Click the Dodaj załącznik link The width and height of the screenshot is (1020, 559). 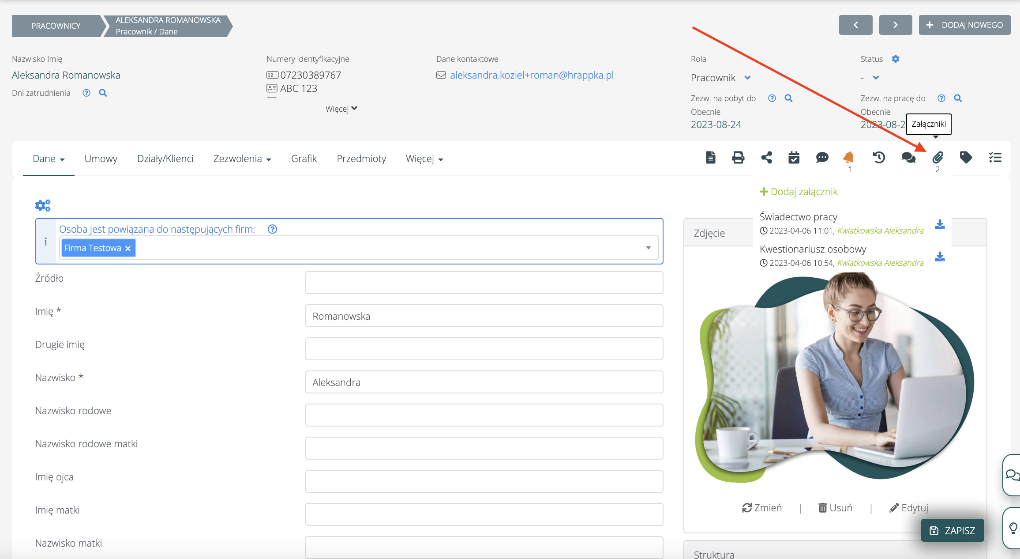pos(799,192)
